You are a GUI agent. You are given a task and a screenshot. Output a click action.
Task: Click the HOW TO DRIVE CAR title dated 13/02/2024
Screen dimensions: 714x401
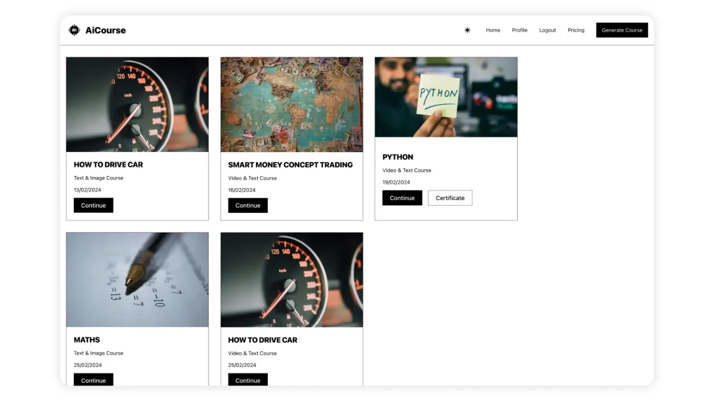point(108,165)
